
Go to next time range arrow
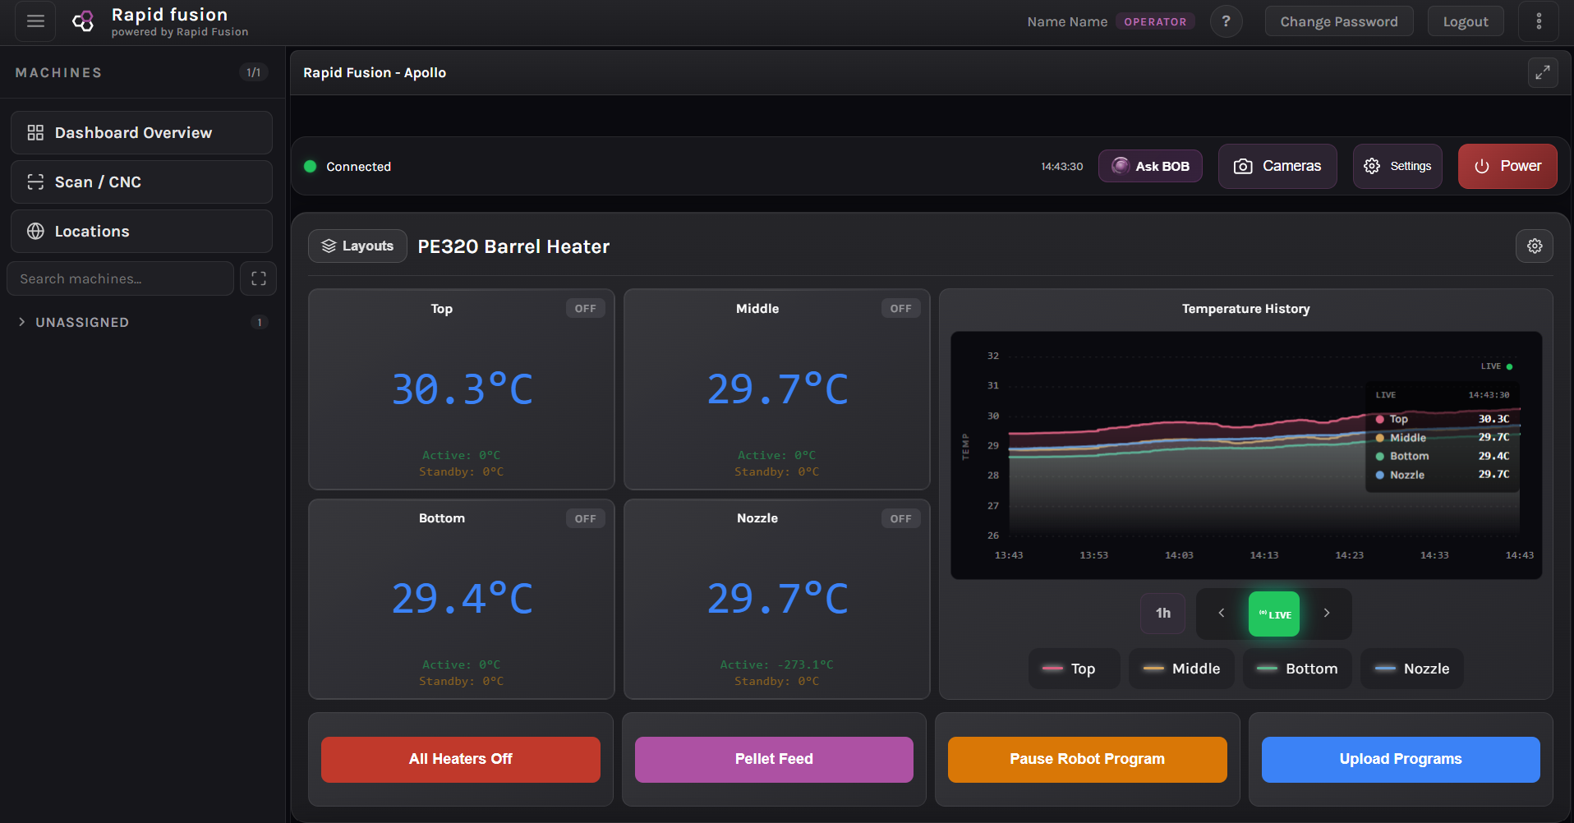(x=1326, y=613)
